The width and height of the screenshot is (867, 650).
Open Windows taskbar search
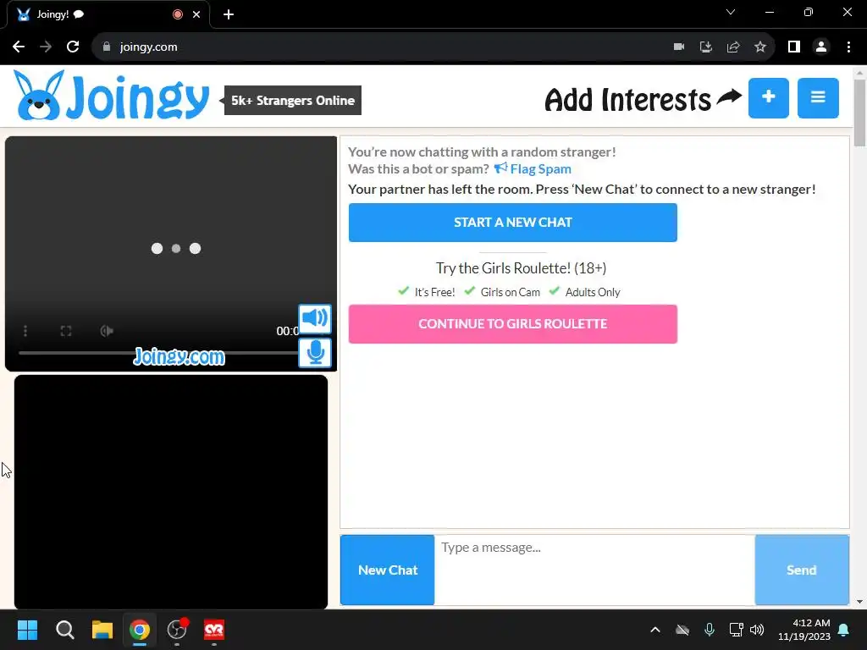point(64,630)
